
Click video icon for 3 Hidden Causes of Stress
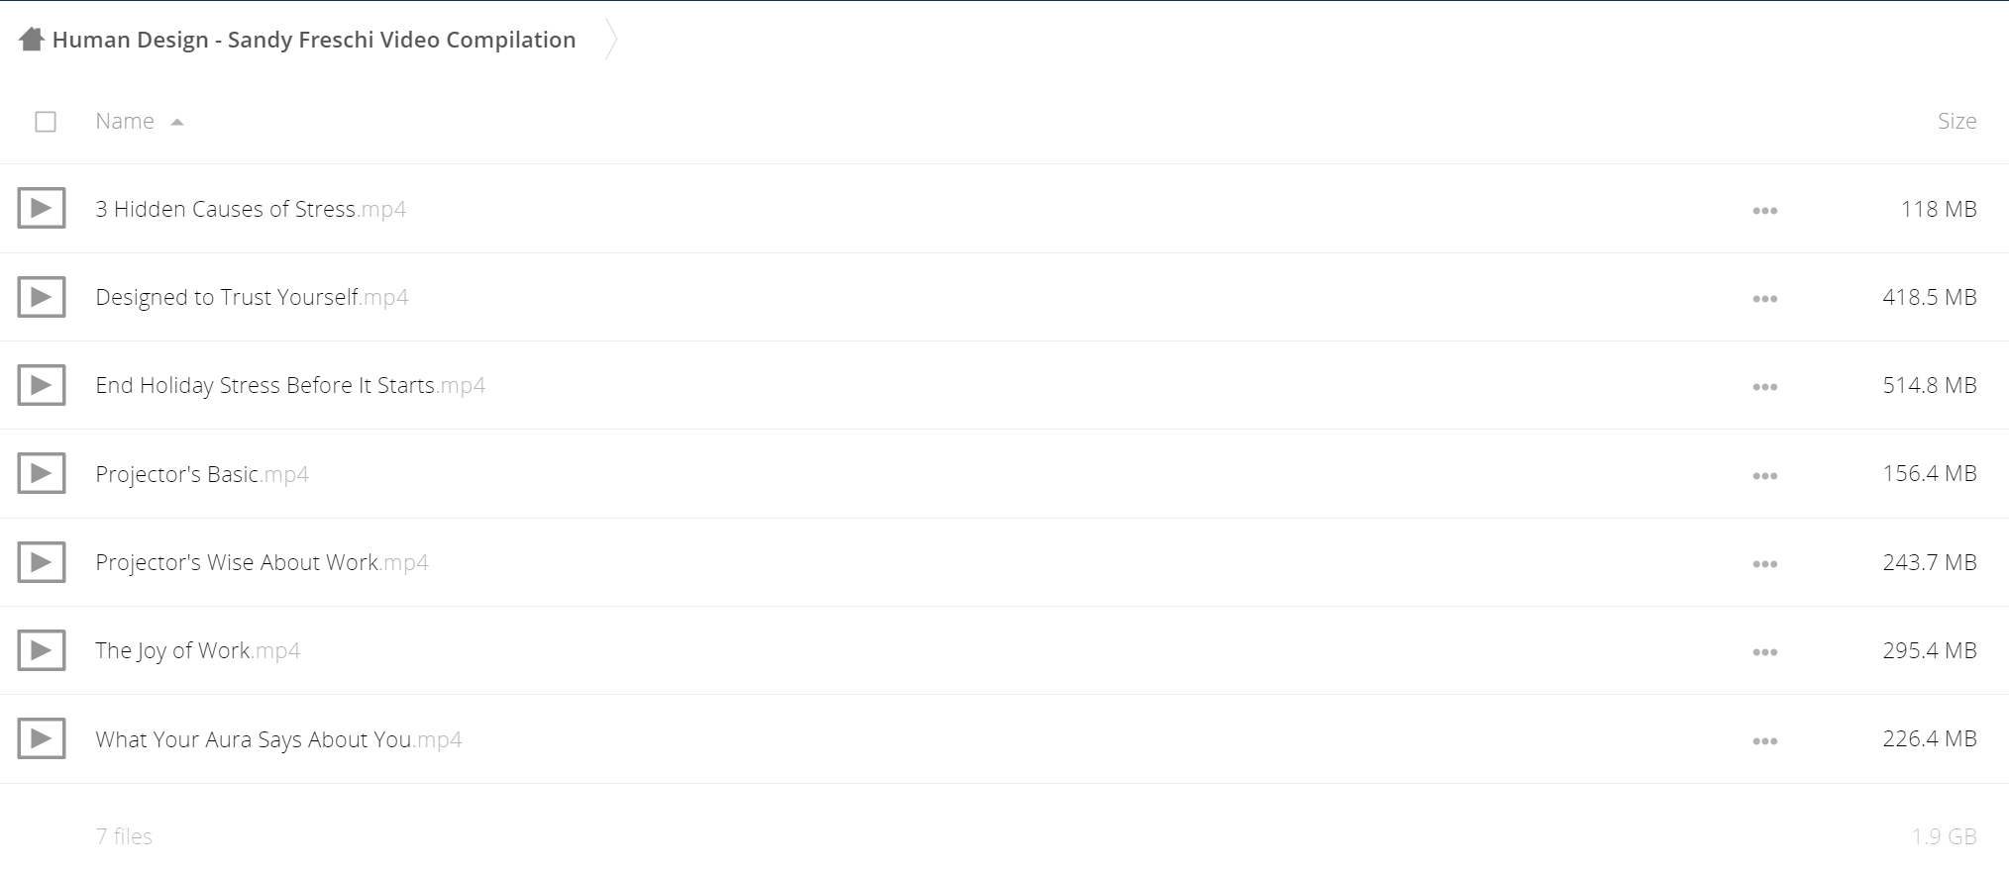pyautogui.click(x=42, y=208)
